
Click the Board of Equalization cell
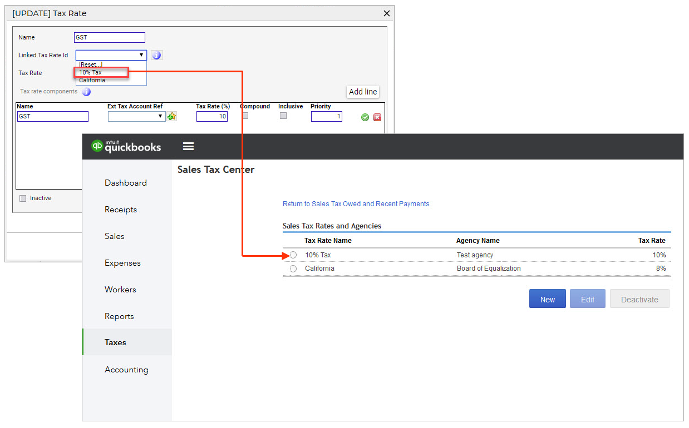pos(489,268)
